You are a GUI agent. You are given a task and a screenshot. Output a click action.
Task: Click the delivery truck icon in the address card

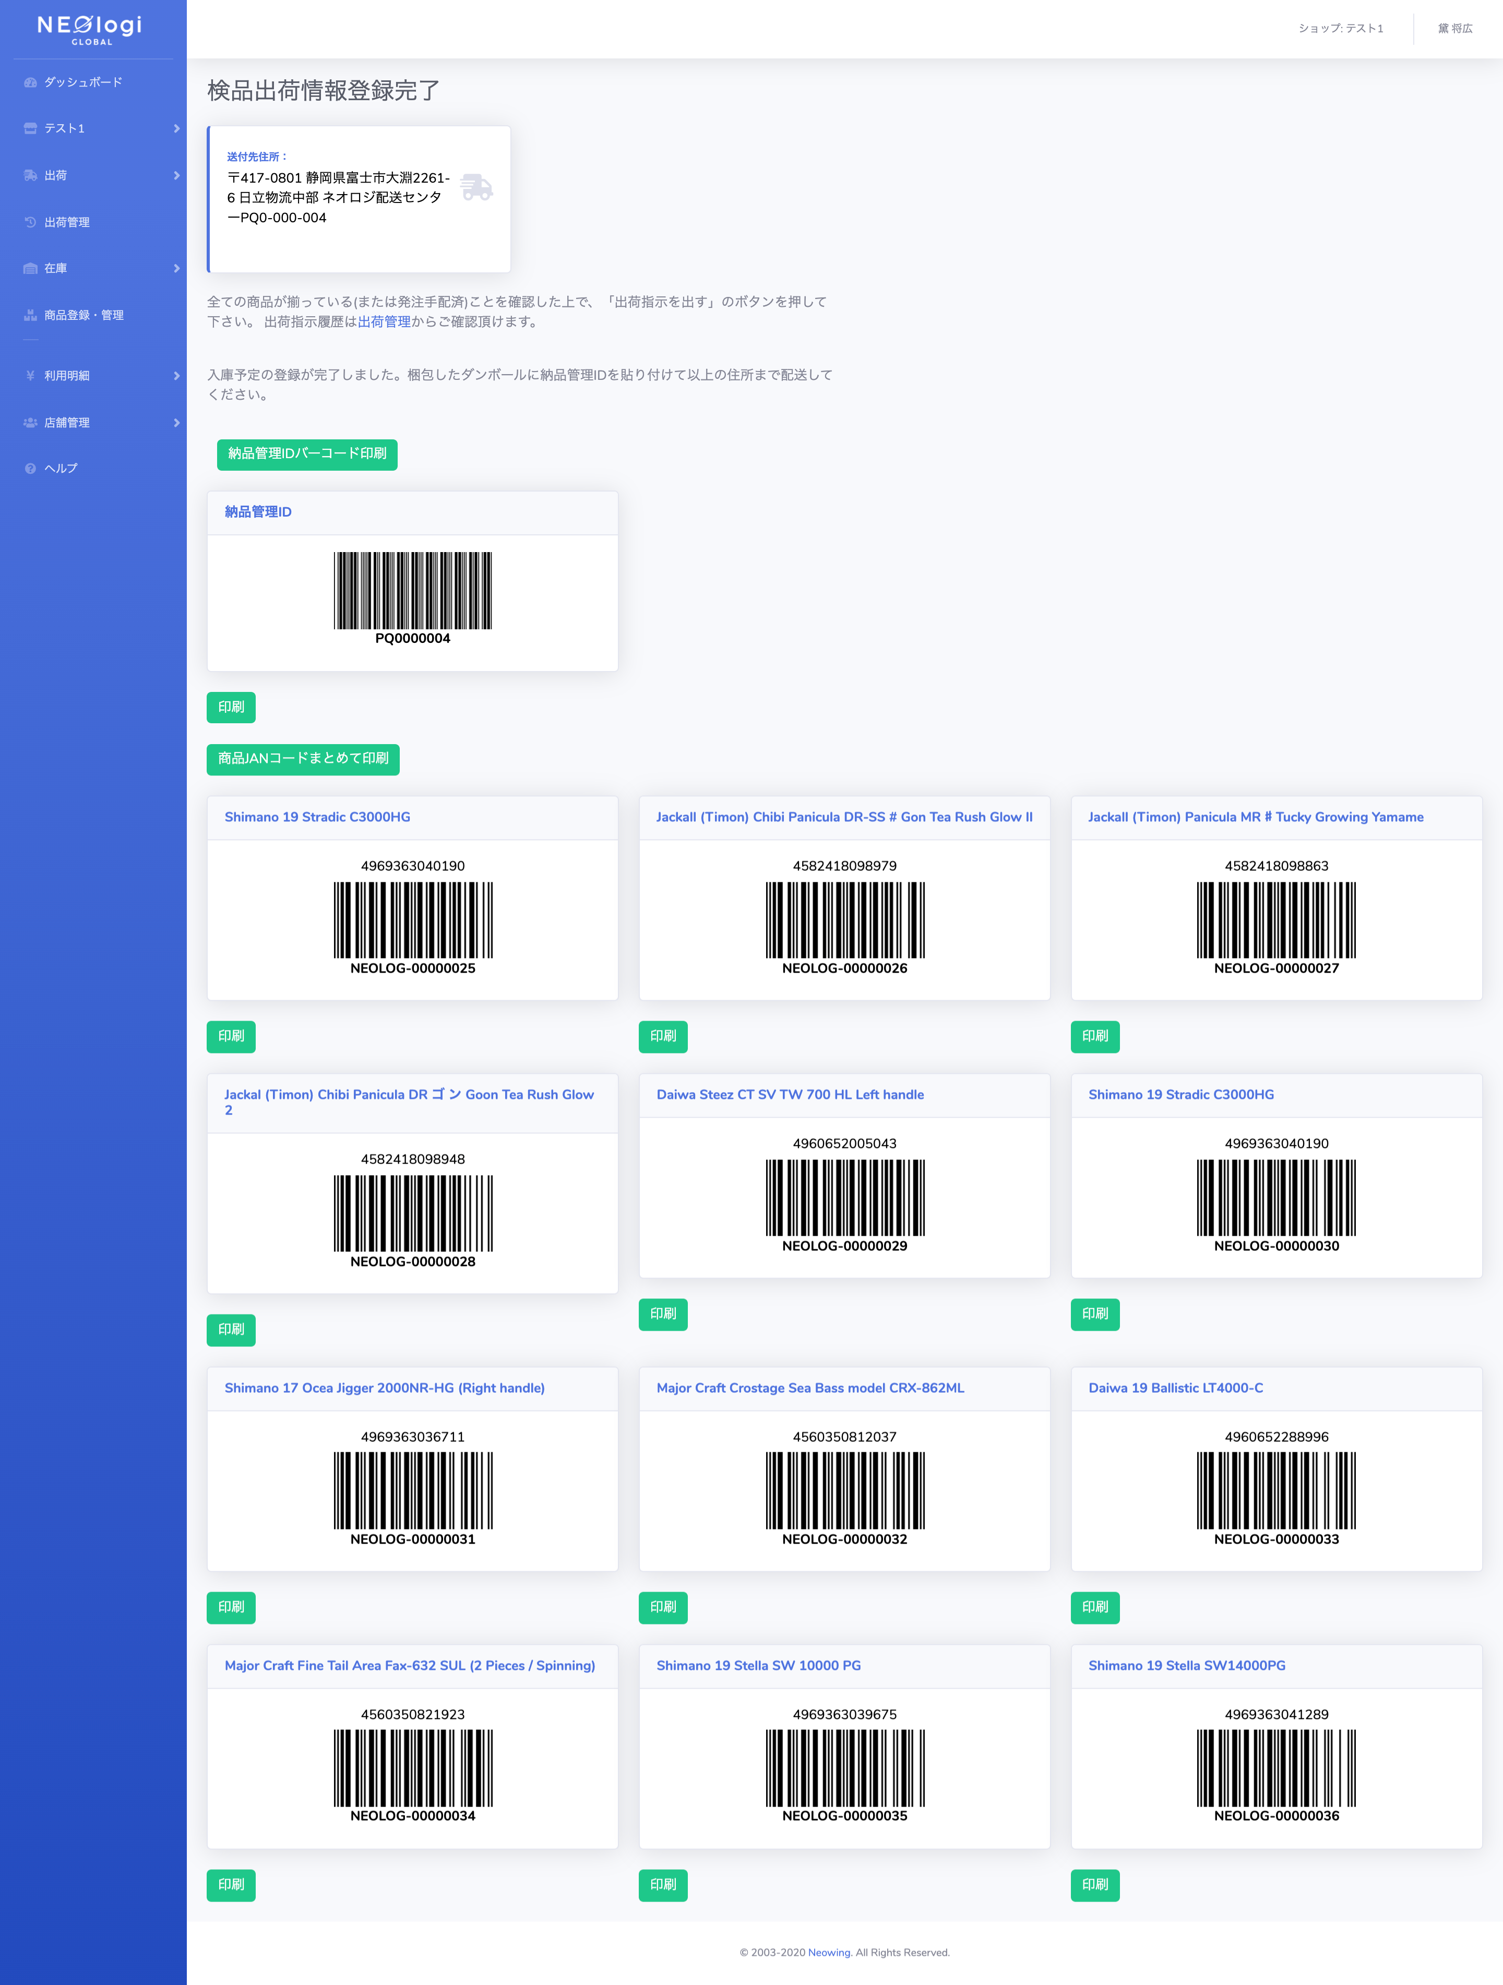(x=476, y=187)
